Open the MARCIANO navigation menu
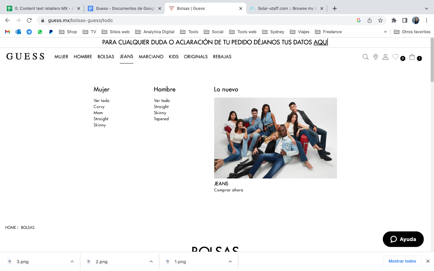The width and height of the screenshot is (434, 271). tap(151, 57)
